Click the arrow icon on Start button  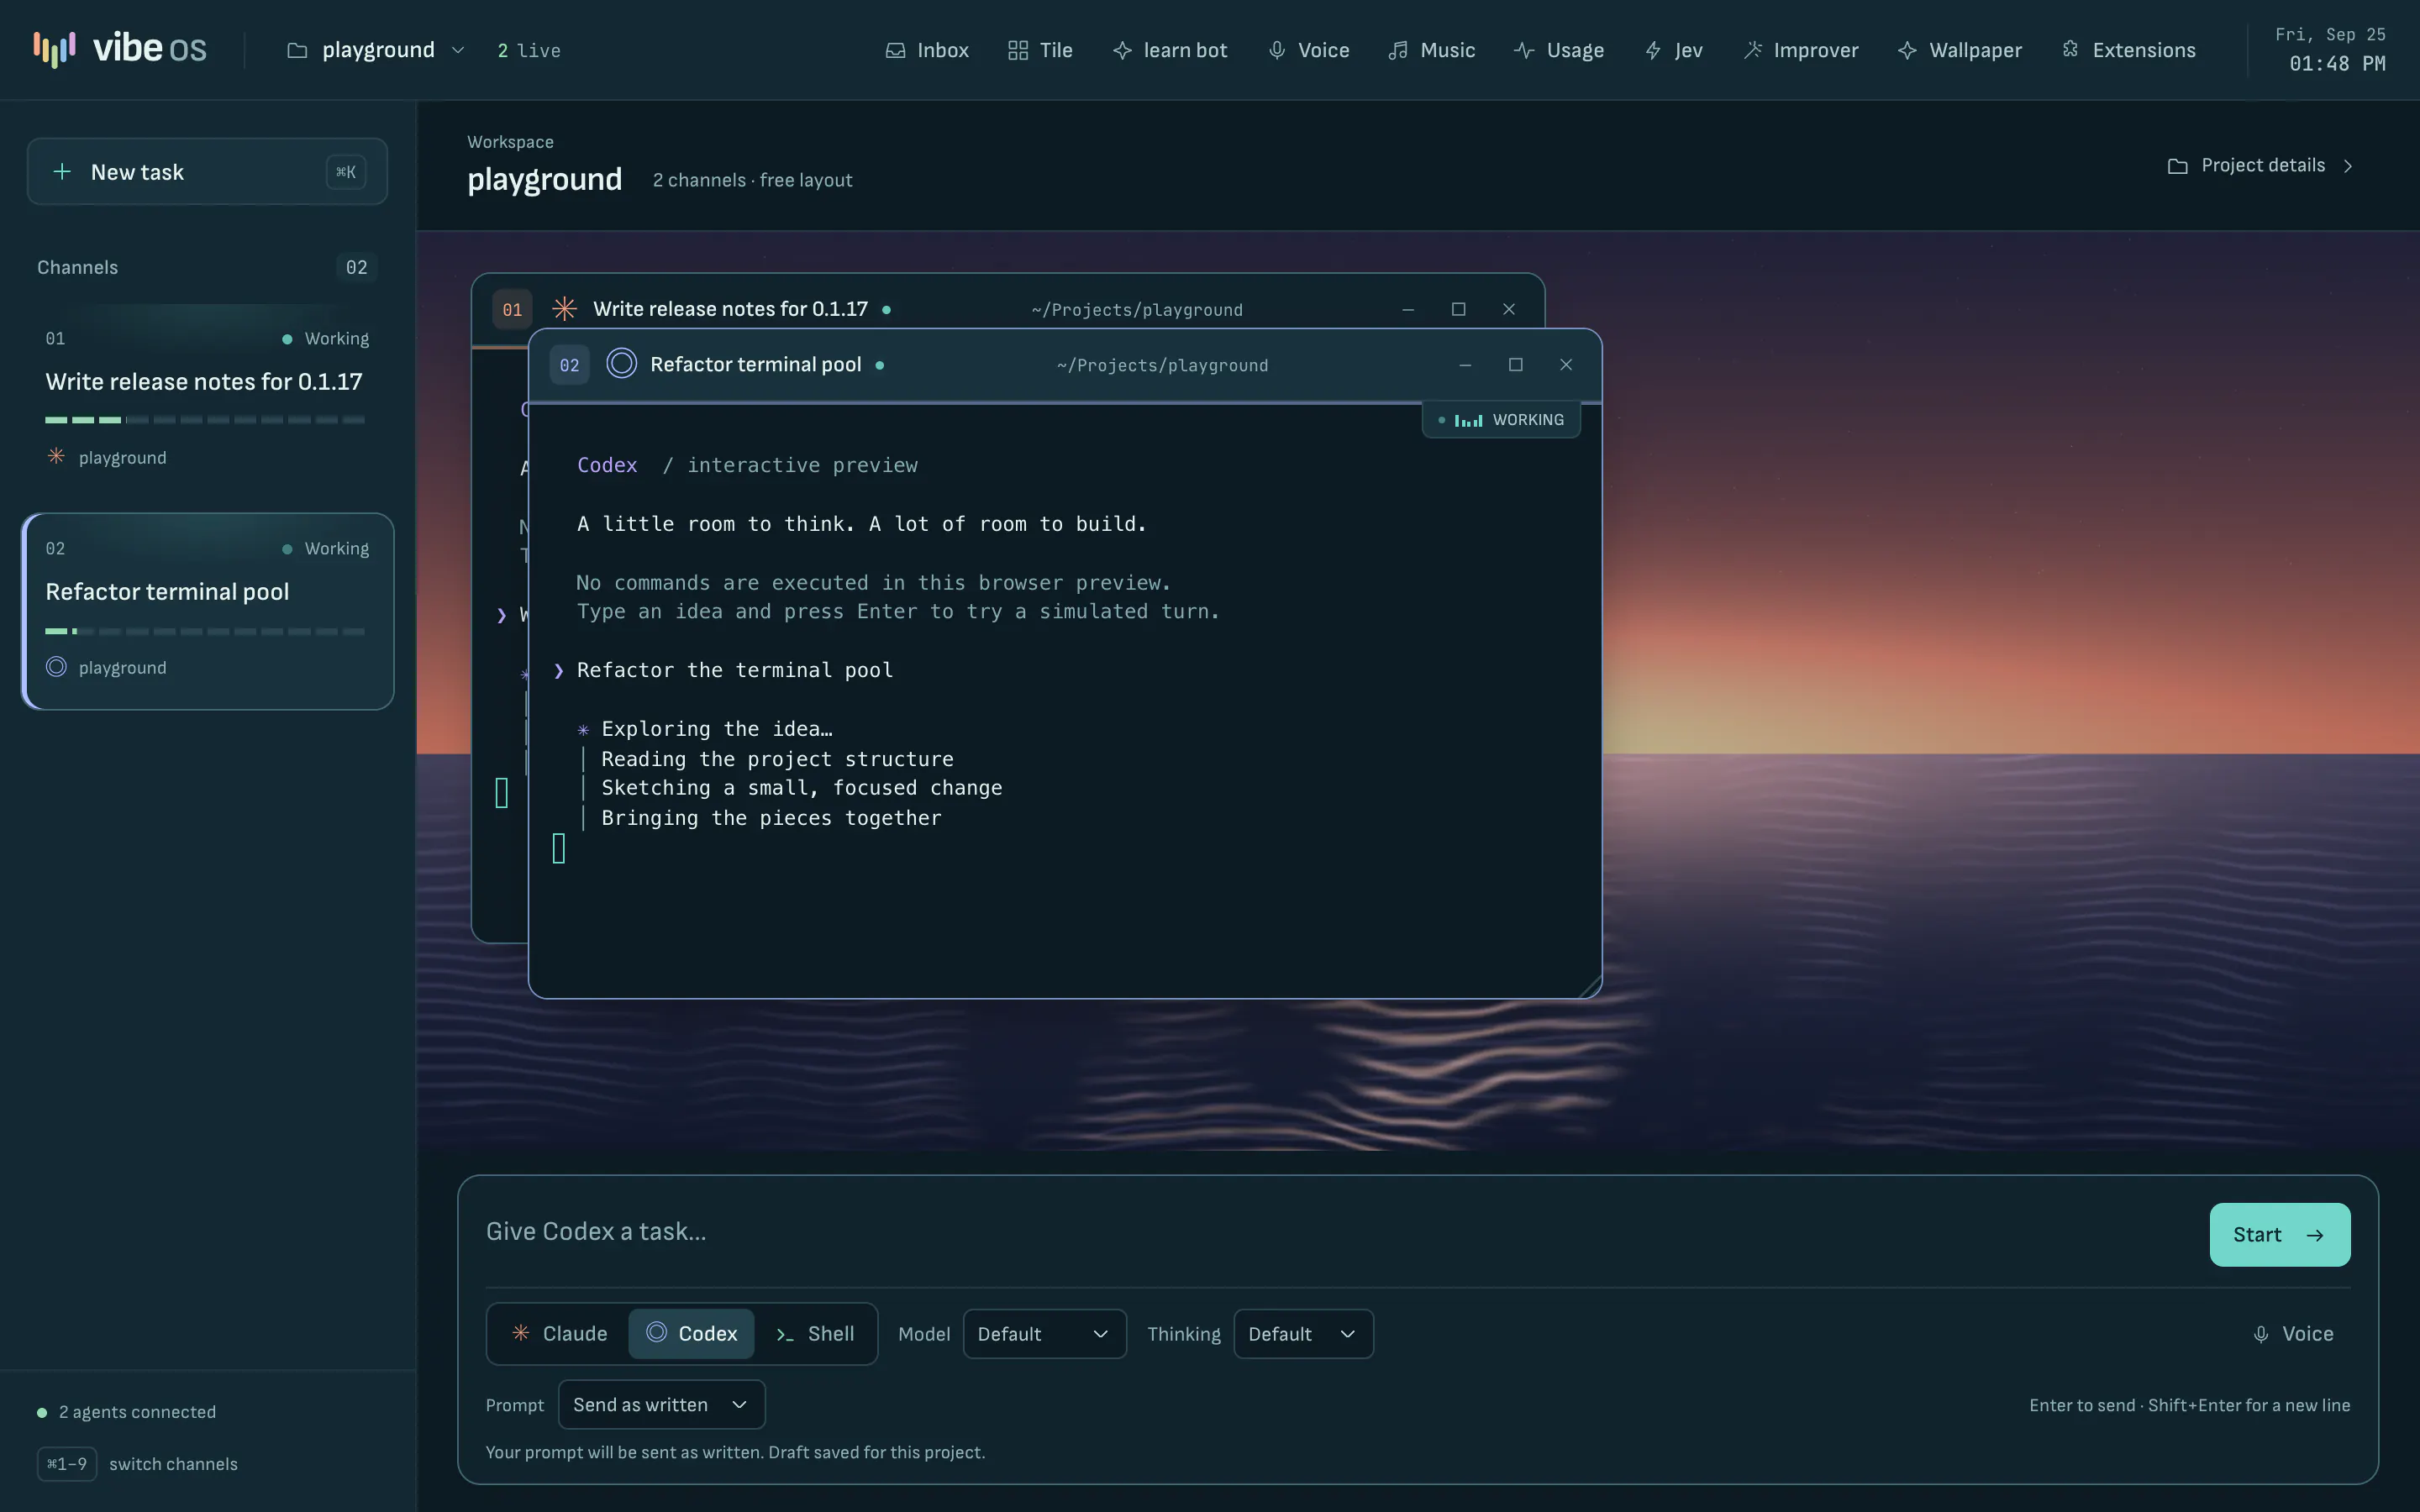[x=2314, y=1235]
